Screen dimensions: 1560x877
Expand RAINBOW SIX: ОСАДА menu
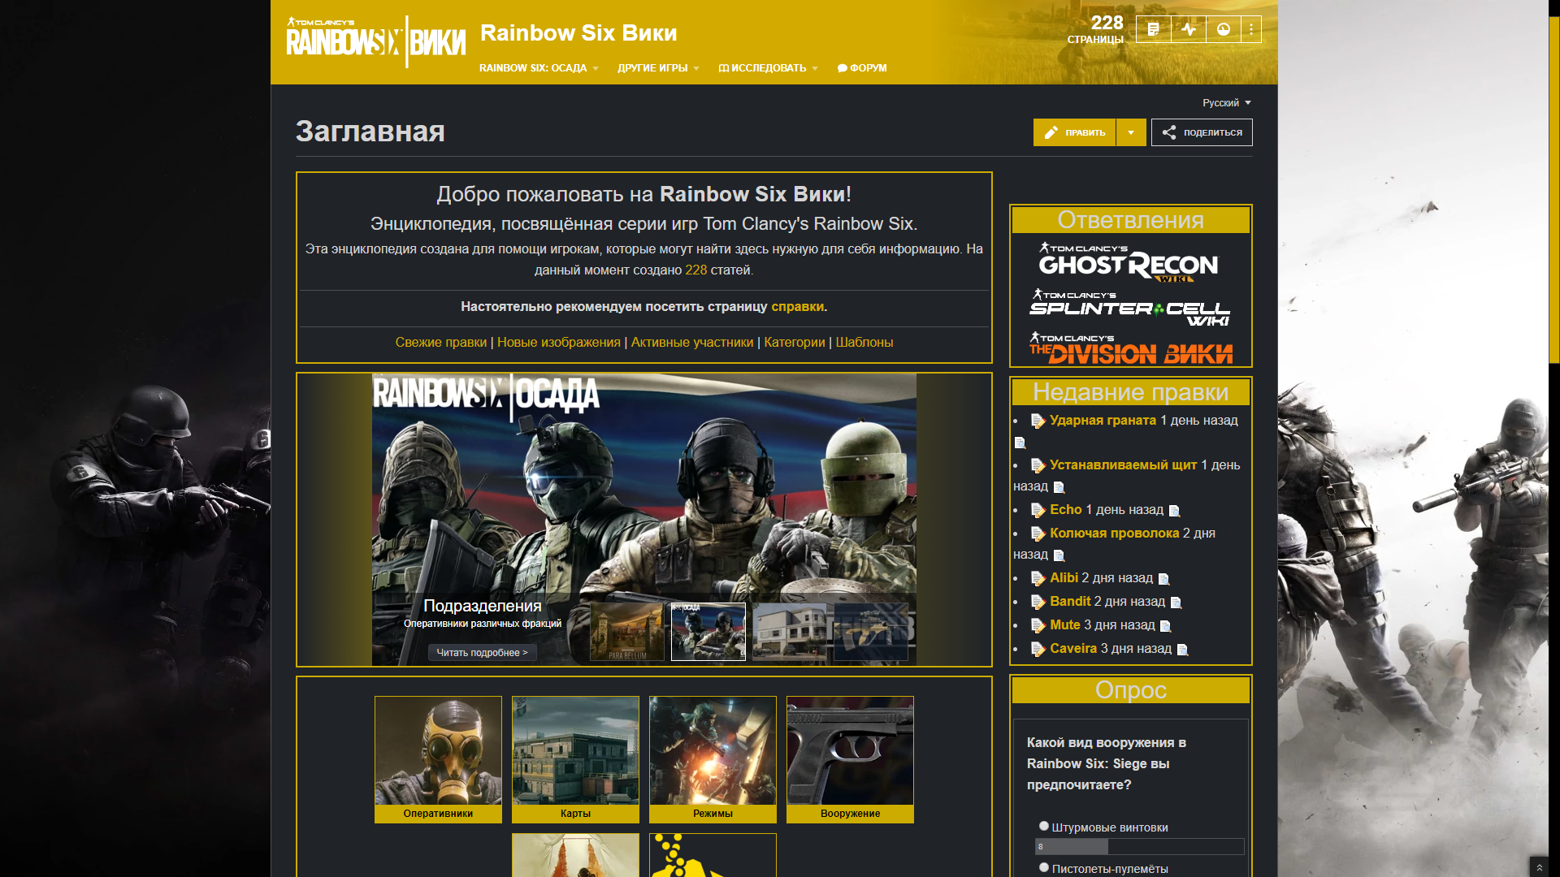click(x=539, y=68)
